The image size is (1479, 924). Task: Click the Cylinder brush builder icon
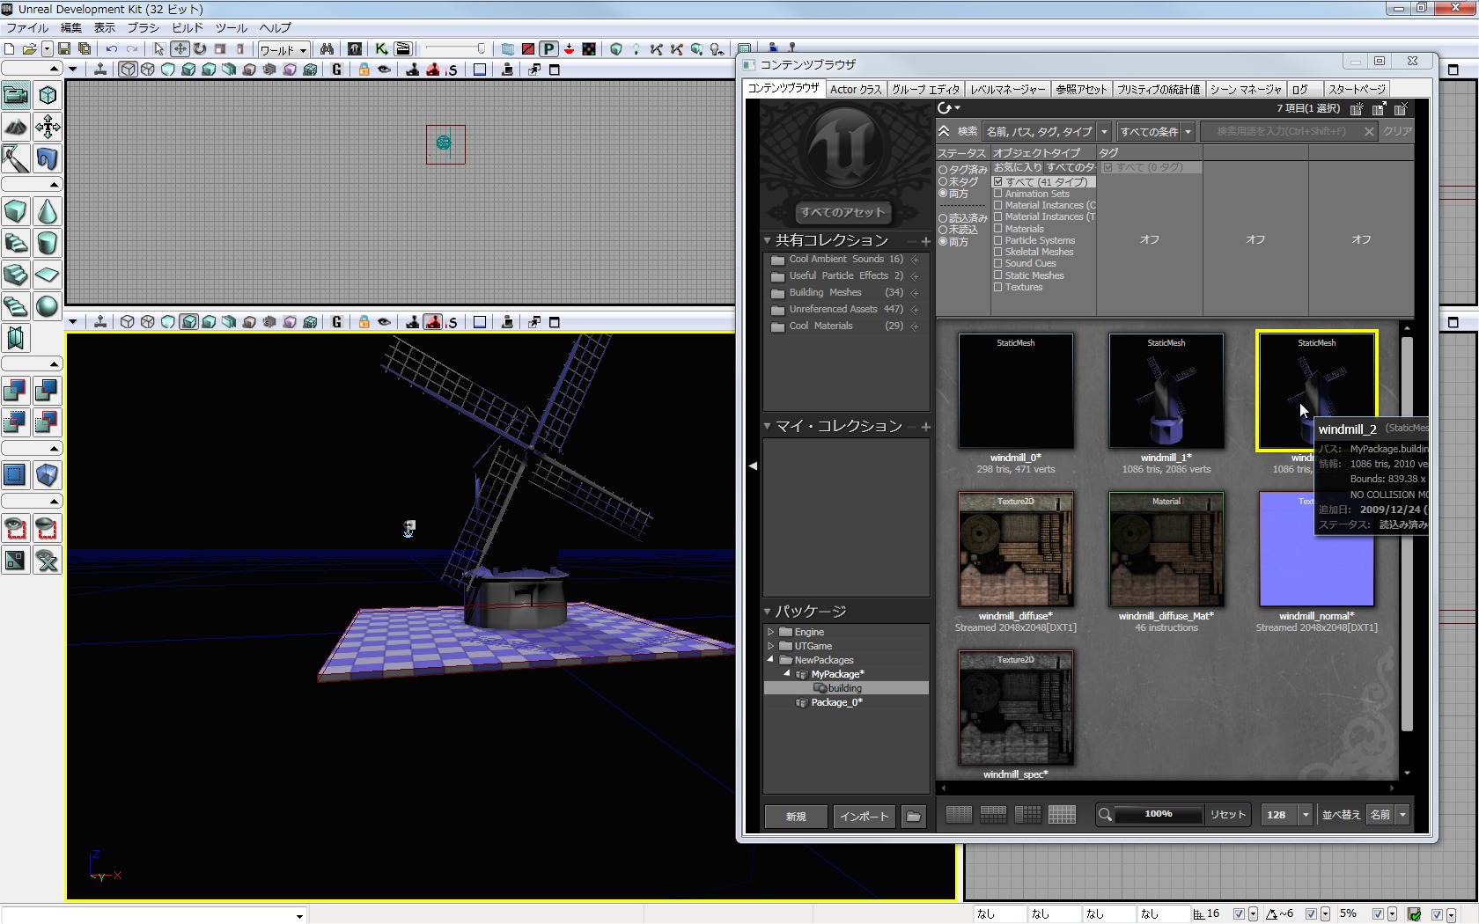pos(48,243)
